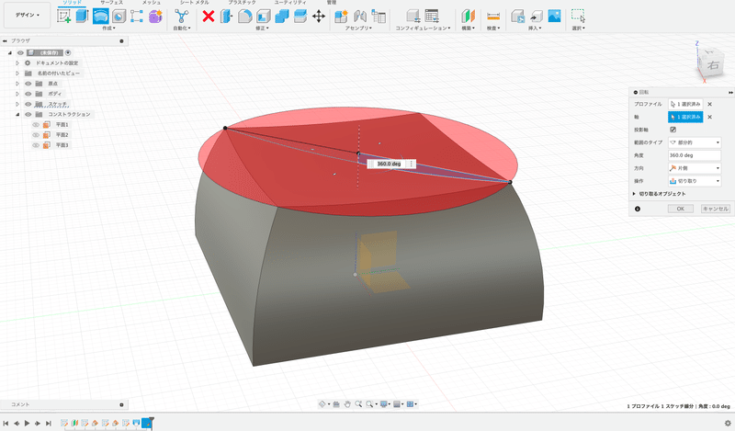Select the active Revolve tool icon
The image size is (735, 431).
tap(100, 16)
